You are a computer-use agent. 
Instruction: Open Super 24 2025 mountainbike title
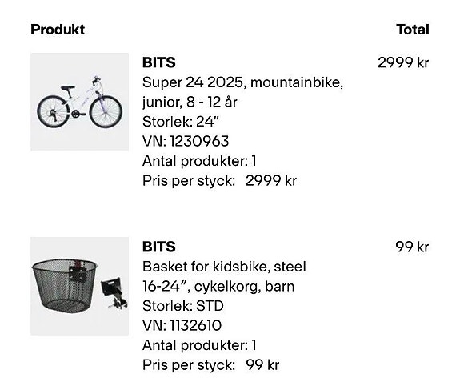point(242,82)
